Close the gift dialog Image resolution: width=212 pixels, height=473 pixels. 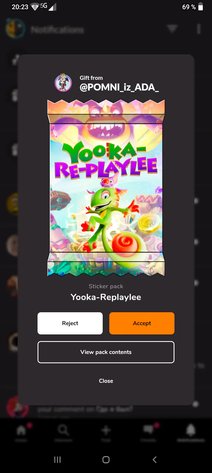click(x=106, y=381)
